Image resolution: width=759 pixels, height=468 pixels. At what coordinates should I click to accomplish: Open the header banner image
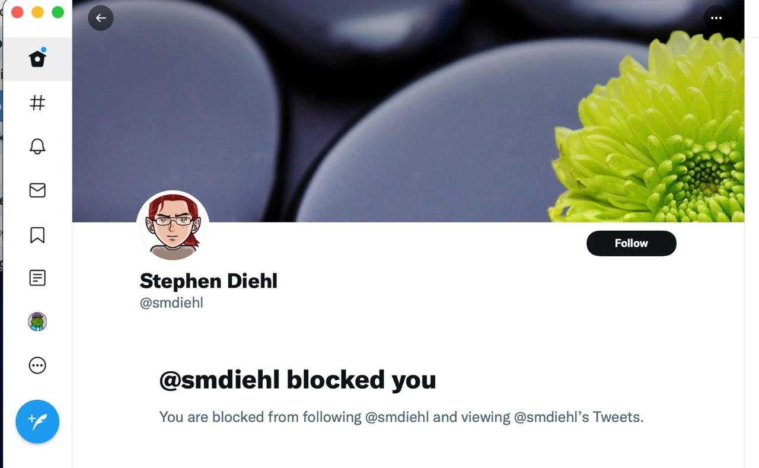(408, 111)
